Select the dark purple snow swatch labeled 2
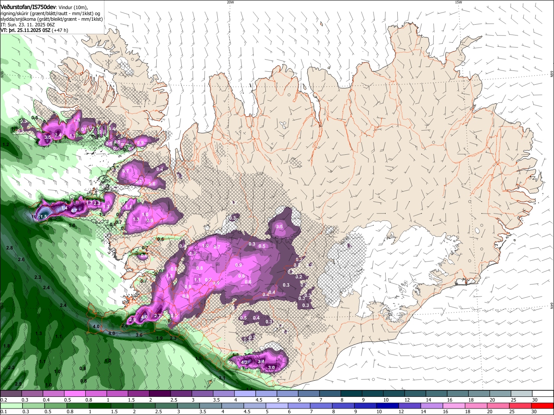Screen dimensions: 554x415 click(x=159, y=394)
